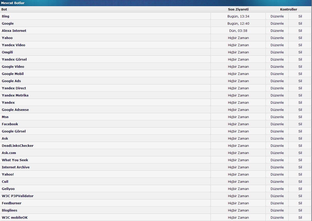Image resolution: width=312 pixels, height=221 pixels.
Task: Click Sil for Feedburner
Action: 300,203
